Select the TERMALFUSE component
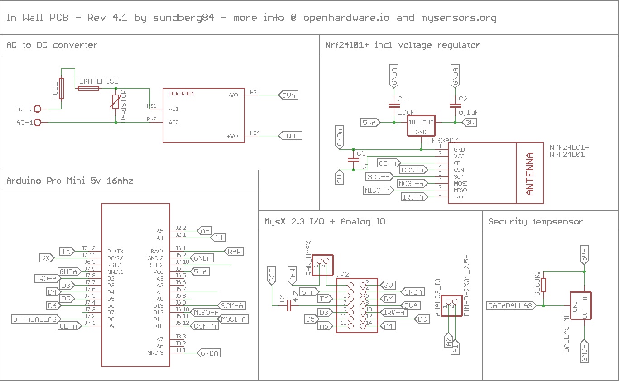The height and width of the screenshot is (381, 619). pyautogui.click(x=88, y=88)
